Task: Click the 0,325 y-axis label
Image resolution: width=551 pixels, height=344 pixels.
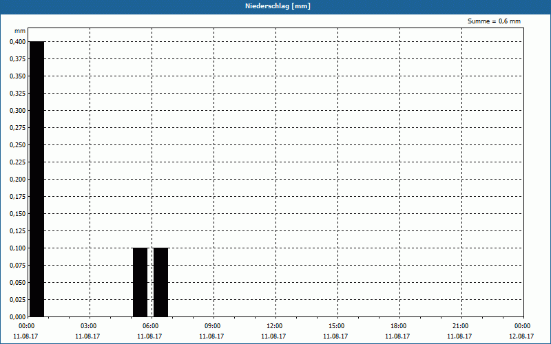Action: coord(18,94)
